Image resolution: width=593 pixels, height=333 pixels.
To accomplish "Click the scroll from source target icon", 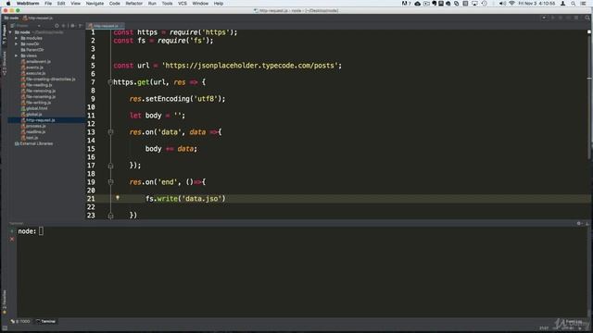I will click(57, 26).
